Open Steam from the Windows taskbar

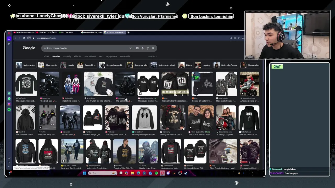186,173
